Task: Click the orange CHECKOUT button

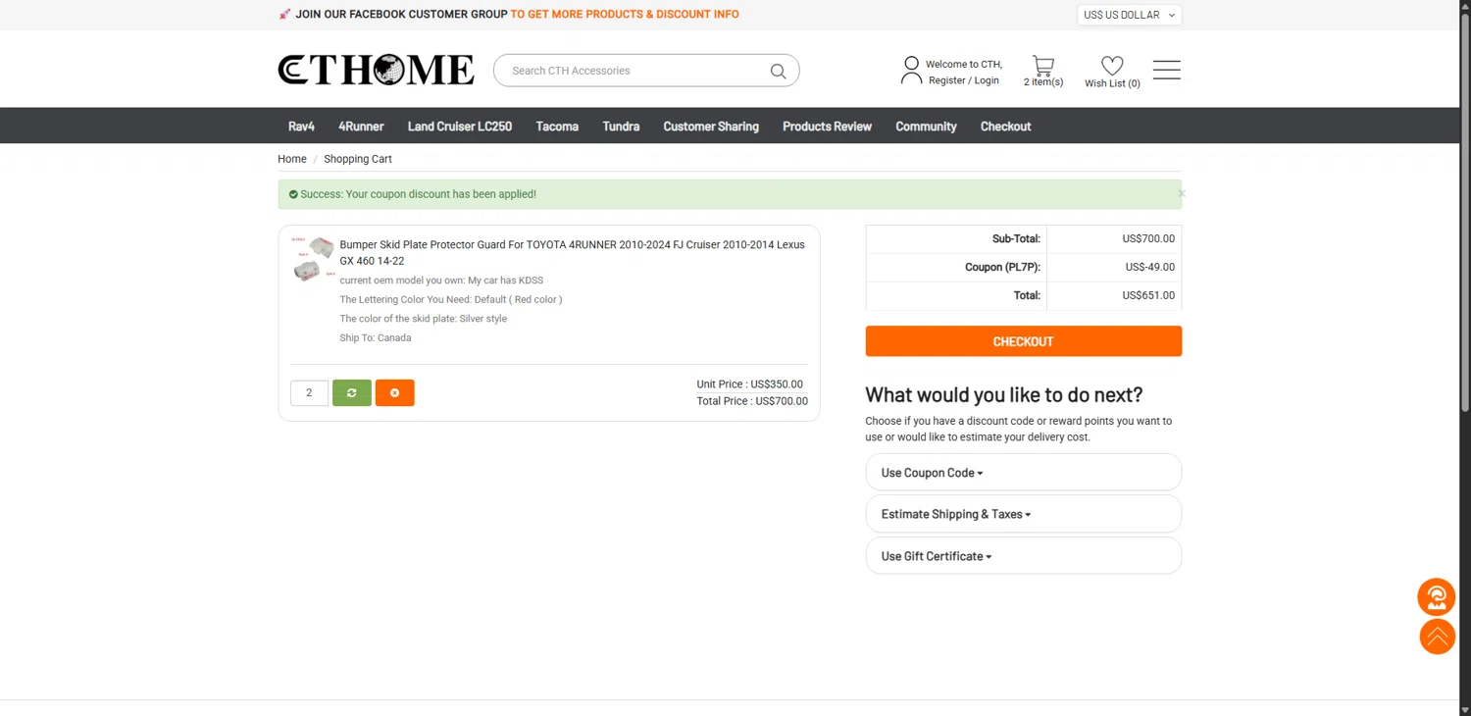Action: (1023, 341)
